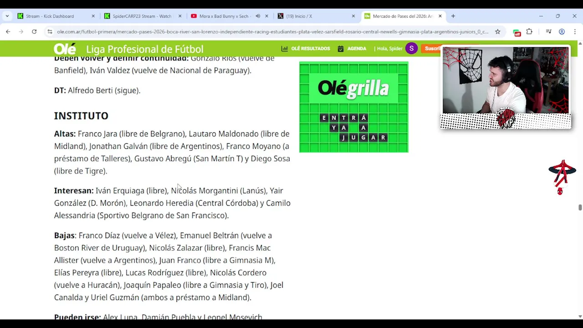
Task: Click the 'Pueden irse:' label
Action: [x=77, y=317]
